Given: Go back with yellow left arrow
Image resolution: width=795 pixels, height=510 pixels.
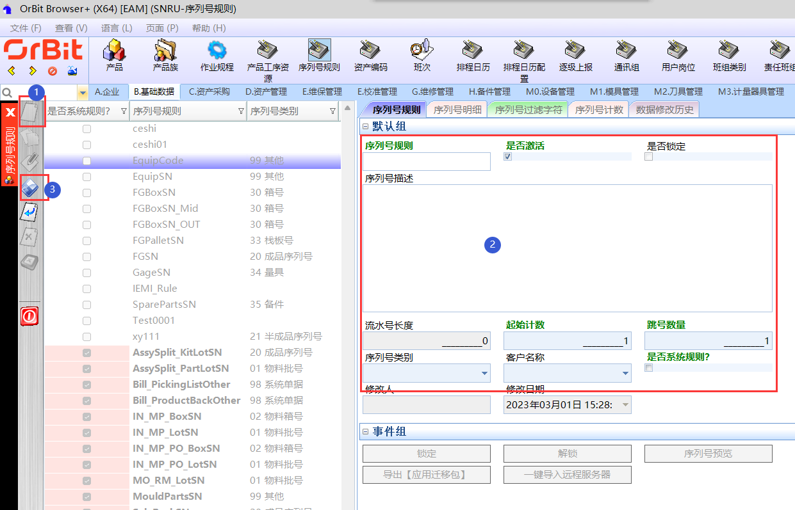Looking at the screenshot, I should 12,70.
